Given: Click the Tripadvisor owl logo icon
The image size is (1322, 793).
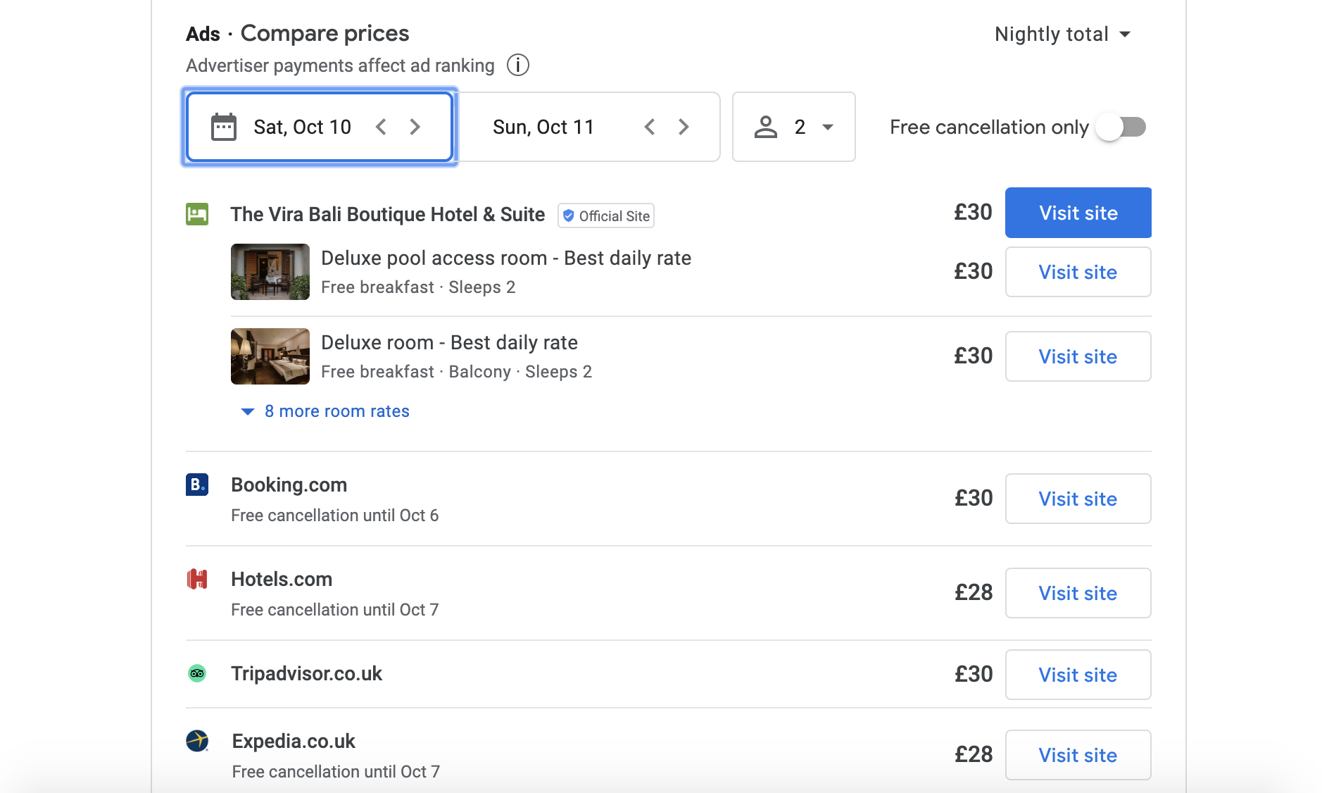Looking at the screenshot, I should [x=197, y=673].
